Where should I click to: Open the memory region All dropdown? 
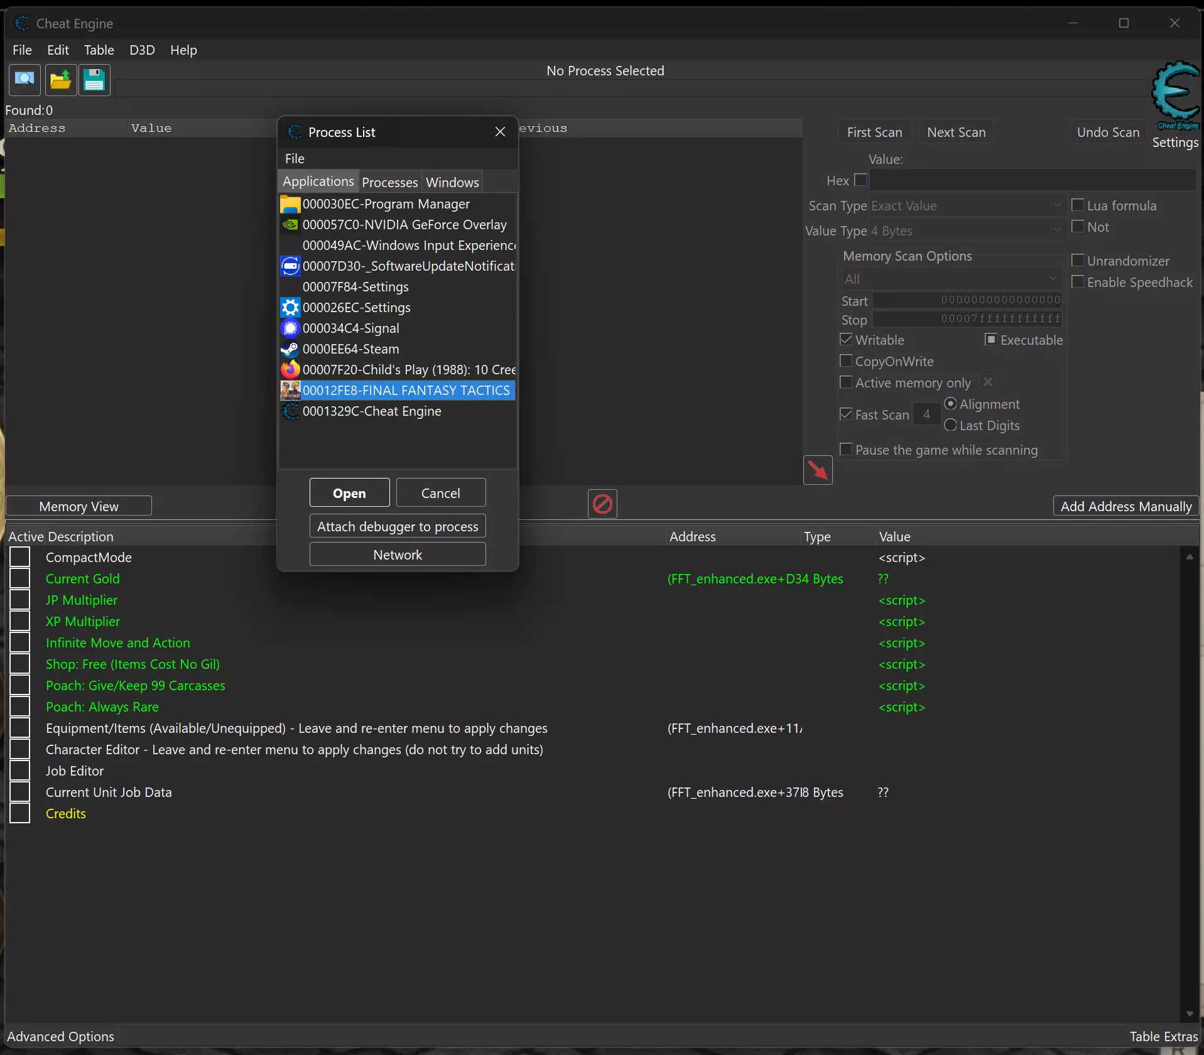pos(951,279)
